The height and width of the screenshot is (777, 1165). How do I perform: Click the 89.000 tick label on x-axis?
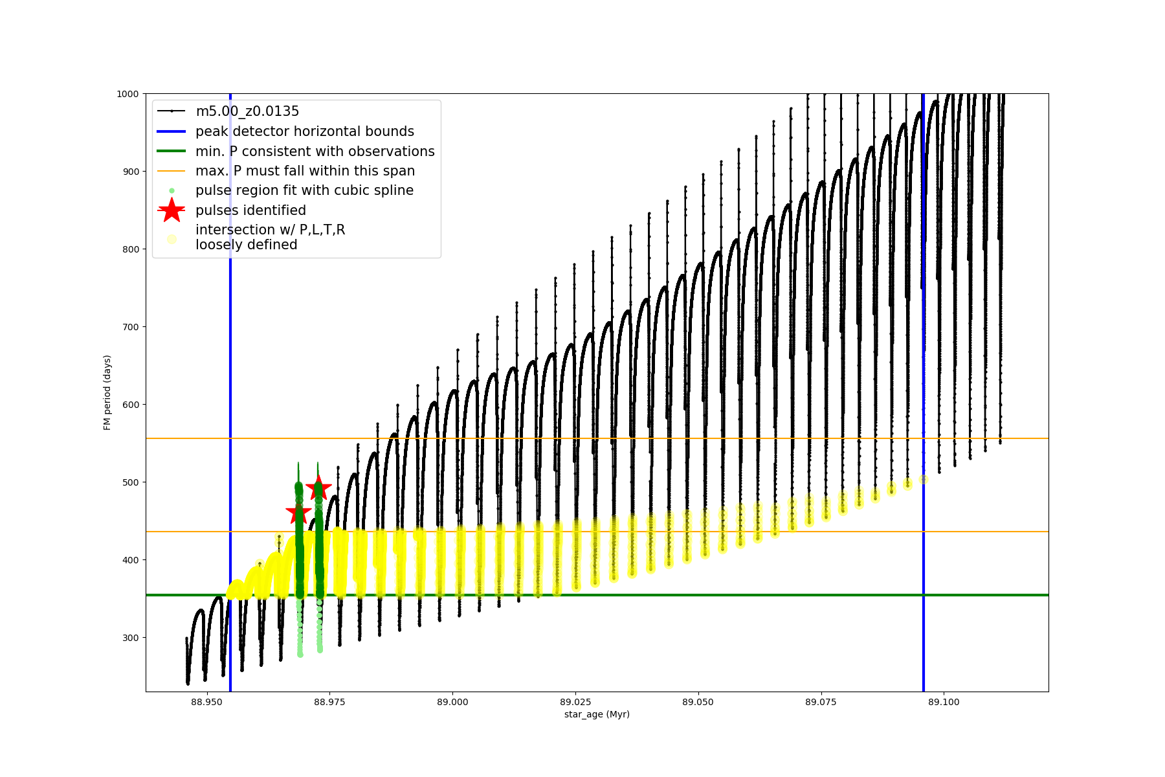(452, 702)
